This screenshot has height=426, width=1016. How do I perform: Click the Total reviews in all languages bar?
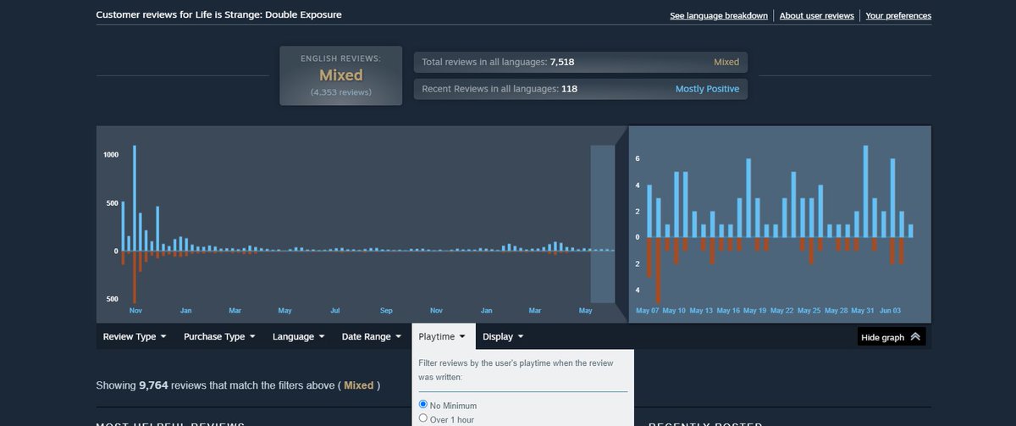(581, 62)
